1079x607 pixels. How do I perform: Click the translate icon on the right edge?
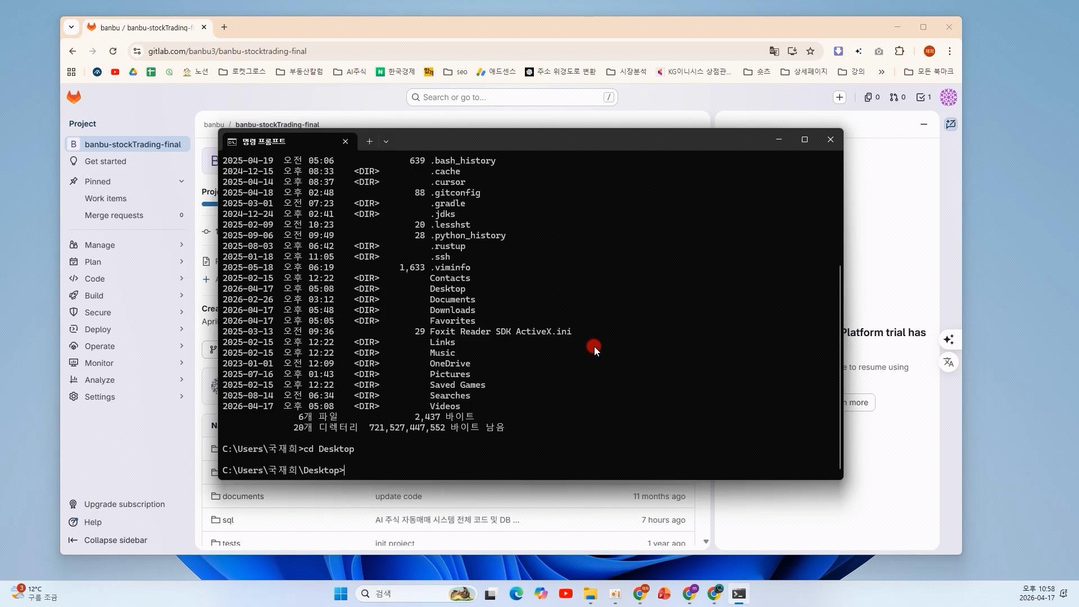[x=949, y=362]
